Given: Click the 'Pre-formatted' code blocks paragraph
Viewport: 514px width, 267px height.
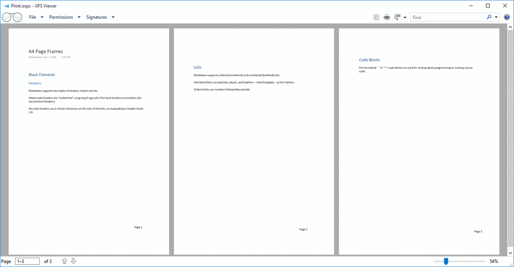Looking at the screenshot, I should [416, 70].
